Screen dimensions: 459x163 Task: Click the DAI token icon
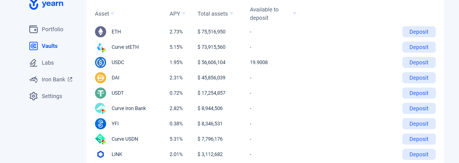click(x=101, y=78)
